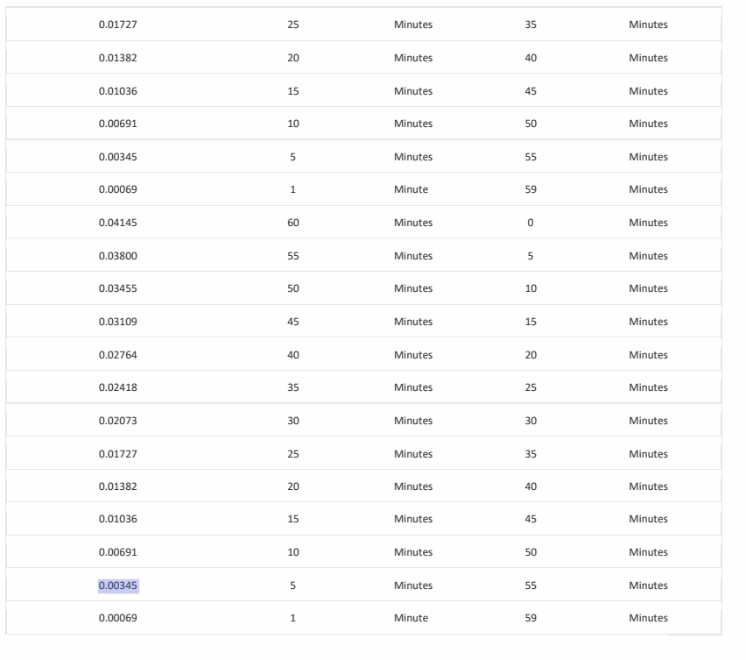Viewport: 746px width, 660px height.
Task: Select the 0 in the 0.04145 row
Action: click(x=531, y=223)
